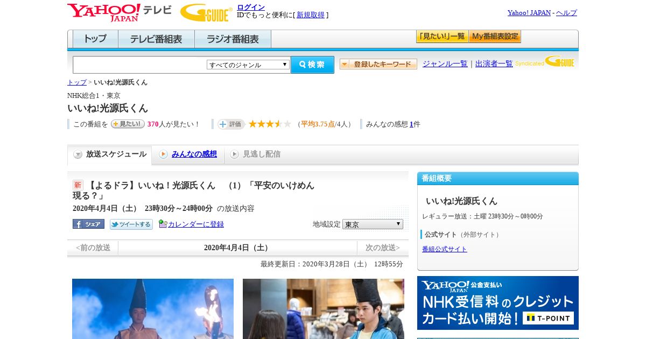Click the 平均3.75点 average score text

pyautogui.click(x=318, y=124)
